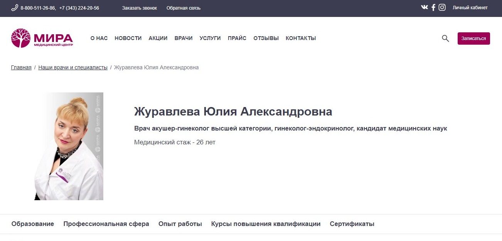Select the Опыт работы tab

tap(180, 224)
